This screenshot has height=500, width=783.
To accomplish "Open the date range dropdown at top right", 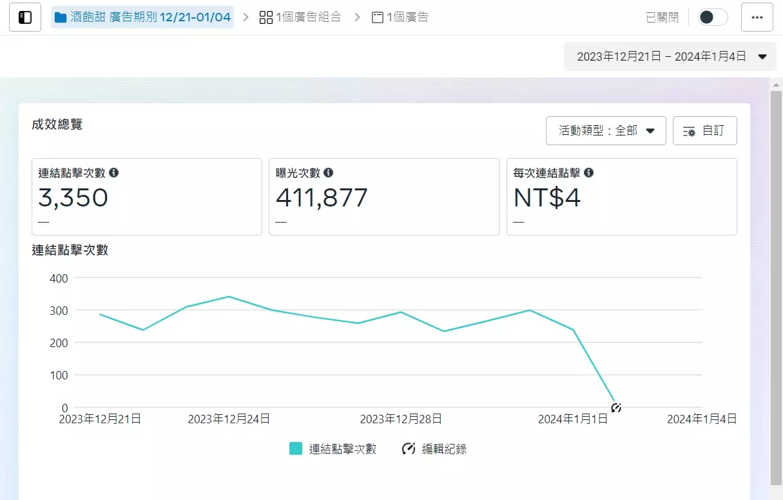I will tap(669, 56).
